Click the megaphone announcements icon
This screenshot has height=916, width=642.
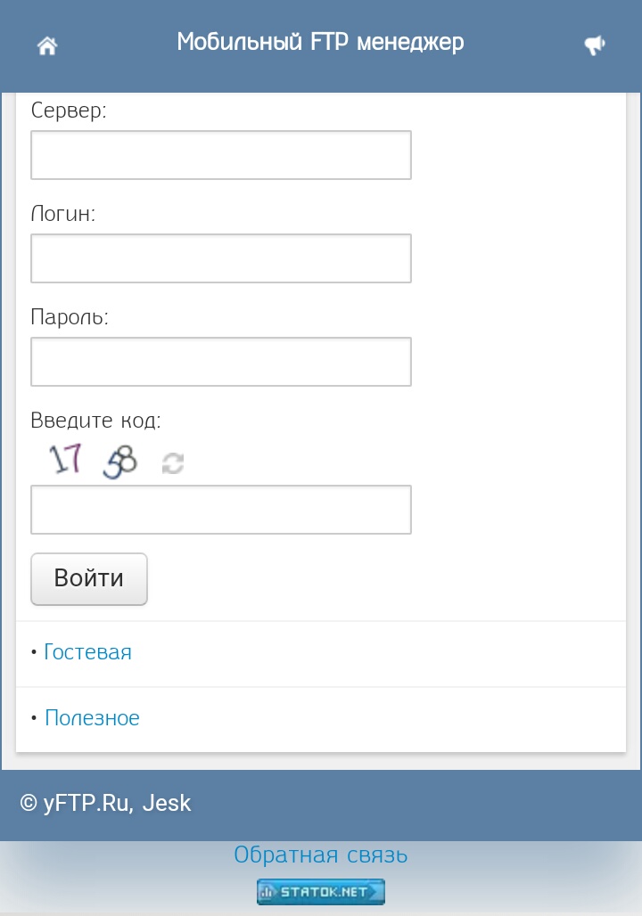(x=595, y=45)
